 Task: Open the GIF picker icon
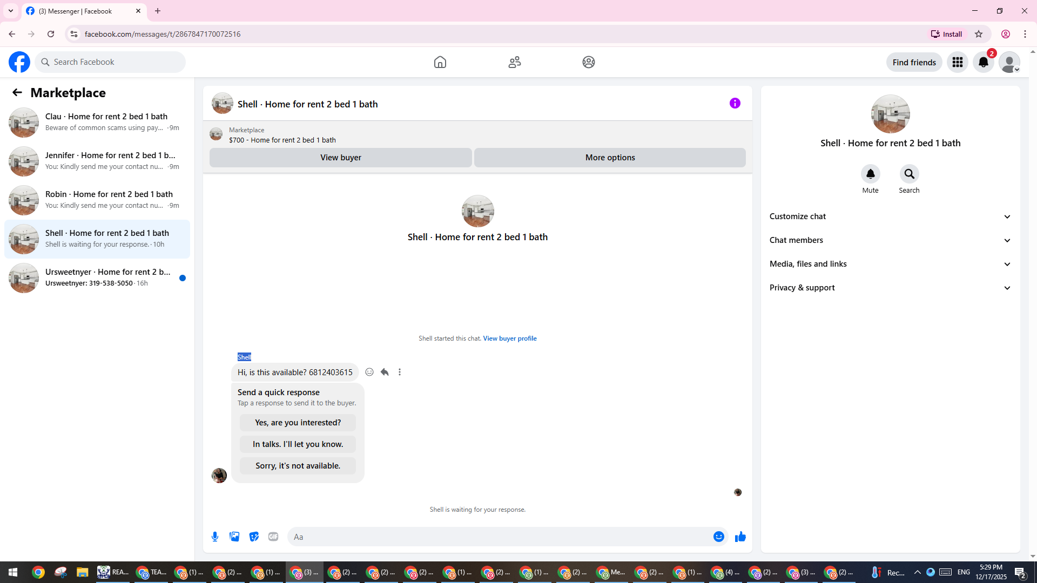[273, 537]
